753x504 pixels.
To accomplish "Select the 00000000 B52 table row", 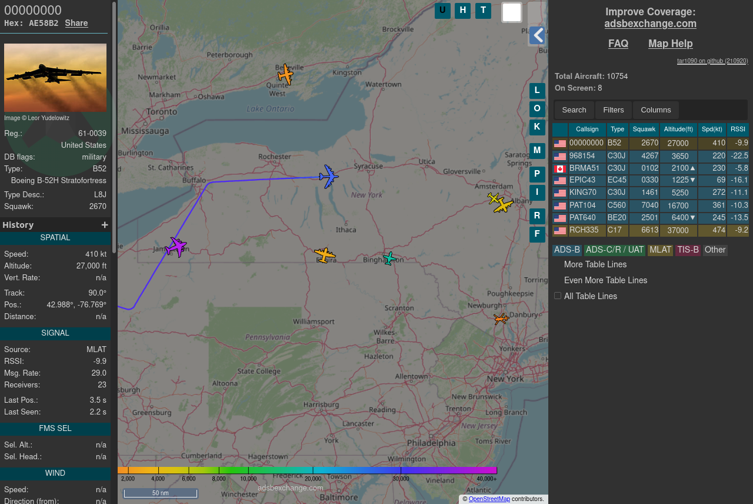I will click(x=651, y=143).
